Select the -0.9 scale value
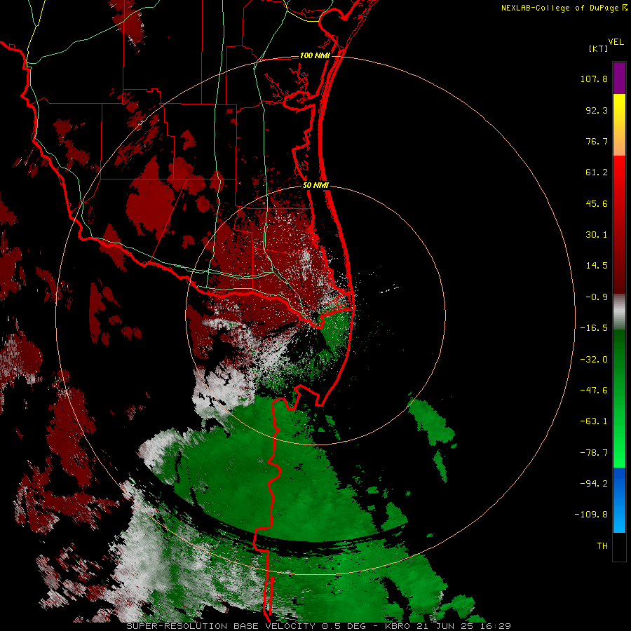631x631 pixels. click(x=597, y=297)
